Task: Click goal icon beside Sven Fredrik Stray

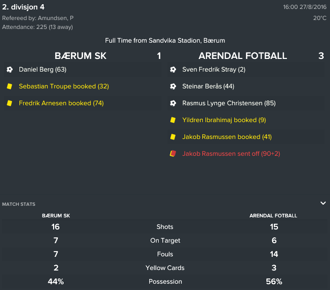Action: [x=173, y=69]
